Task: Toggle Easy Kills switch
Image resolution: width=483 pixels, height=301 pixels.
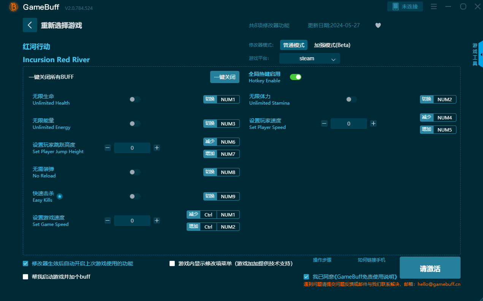Action: (x=135, y=196)
